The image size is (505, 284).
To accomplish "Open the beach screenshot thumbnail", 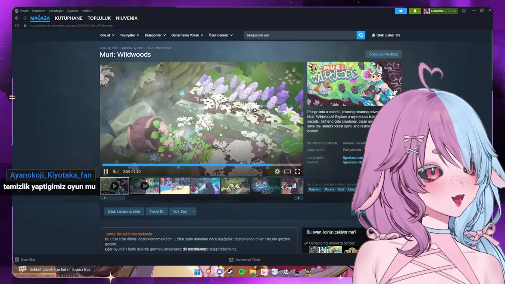I will click(175, 186).
